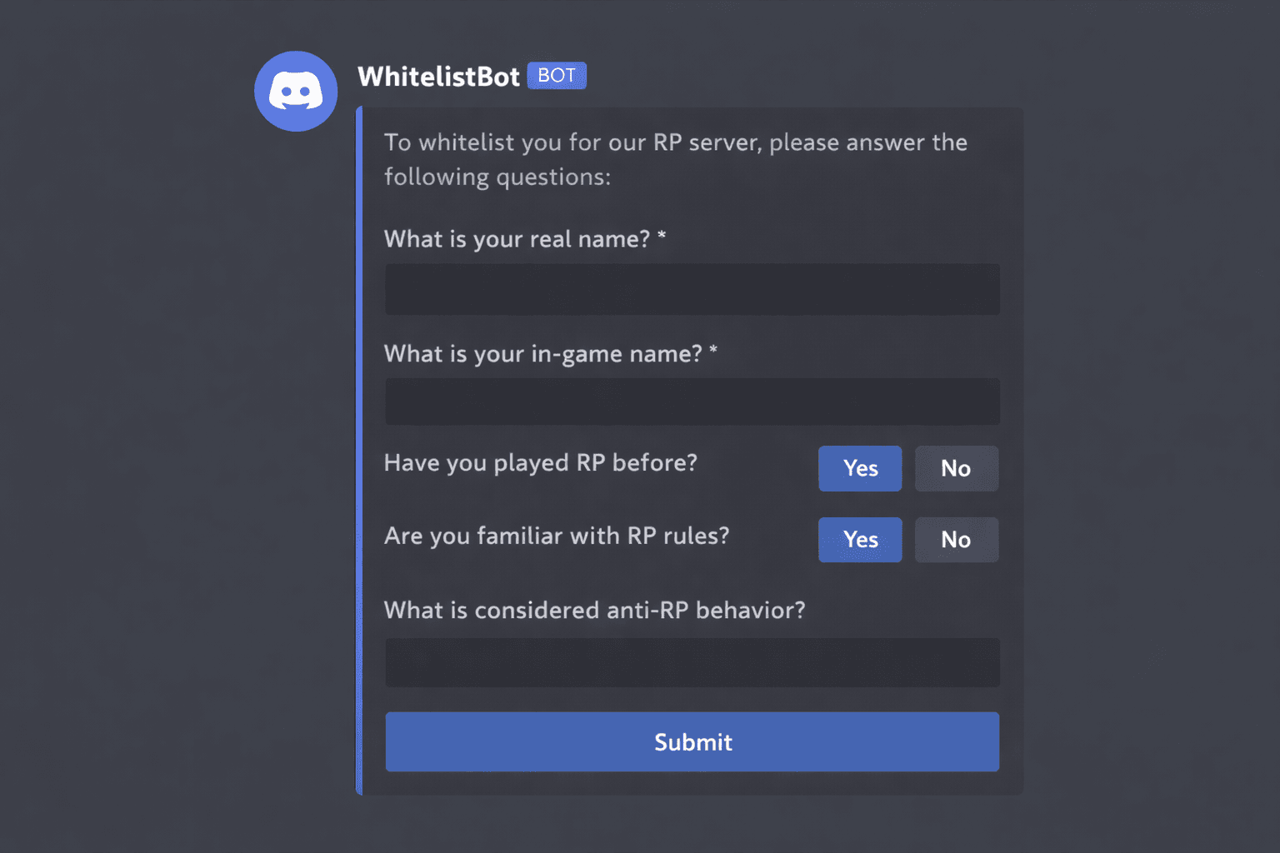This screenshot has height=853, width=1280.
Task: Click the required asterisk after in-game name
Action: click(x=713, y=351)
